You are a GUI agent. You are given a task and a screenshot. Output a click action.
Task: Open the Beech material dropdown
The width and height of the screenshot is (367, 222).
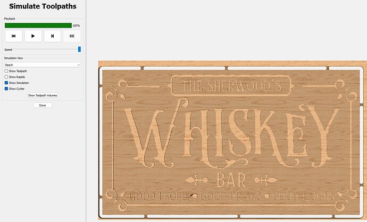click(43, 65)
